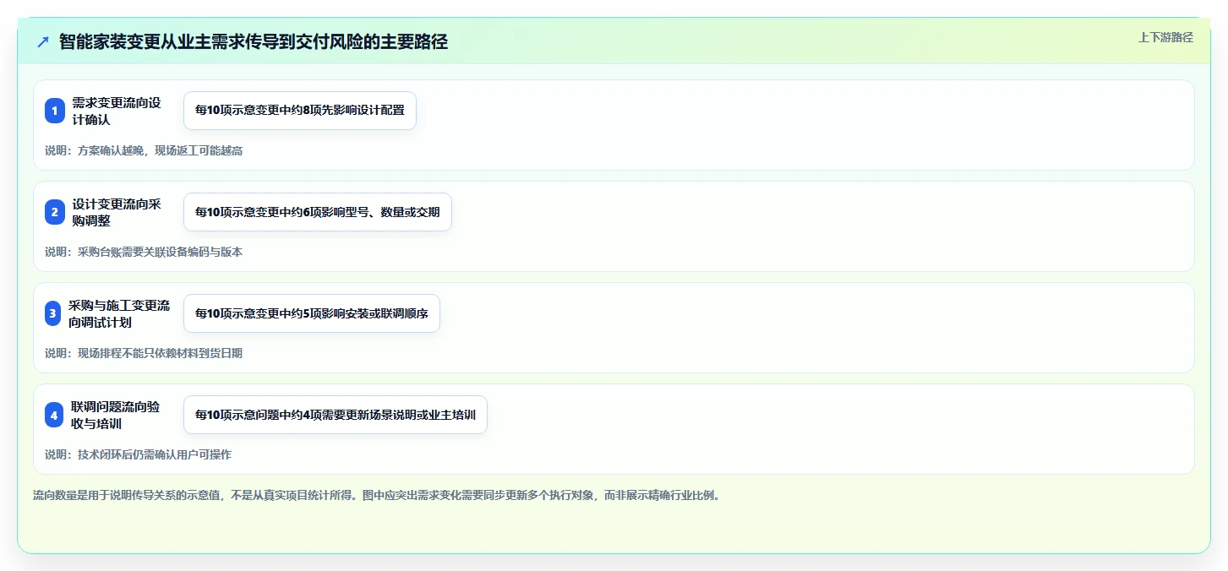1228x571 pixels.
Task: Click the note 采购台账需要关联设备编码与版本
Action: (144, 252)
